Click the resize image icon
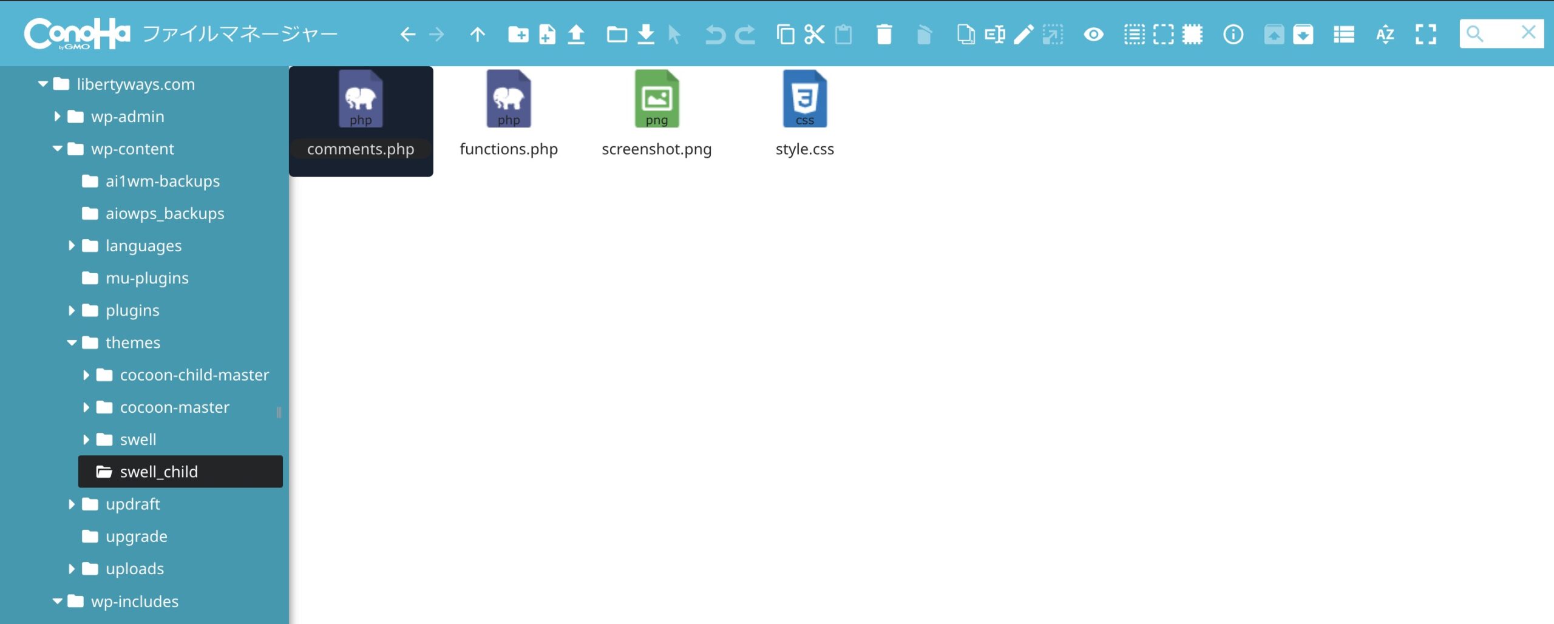The width and height of the screenshot is (1554, 624). [1053, 35]
